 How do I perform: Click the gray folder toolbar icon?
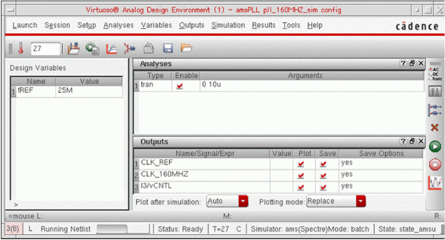pyautogui.click(x=149, y=48)
